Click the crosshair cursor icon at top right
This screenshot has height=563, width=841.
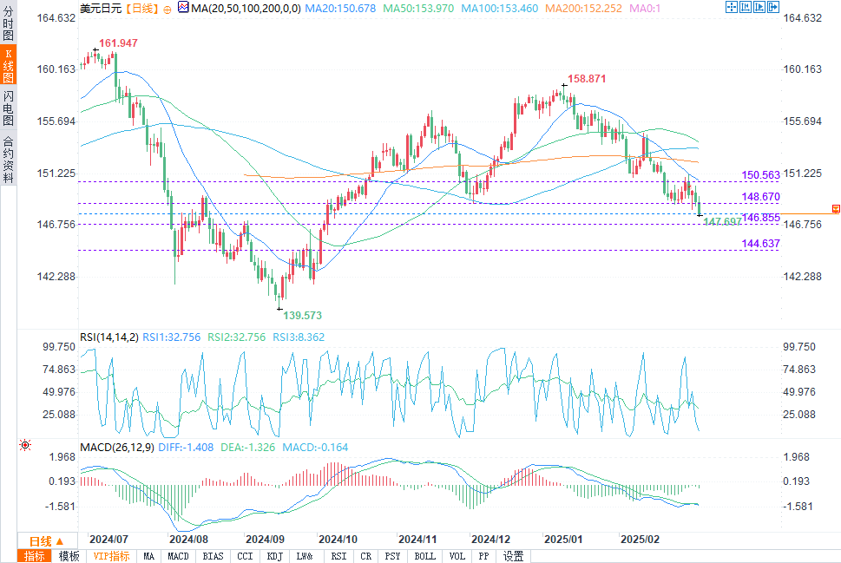point(732,7)
